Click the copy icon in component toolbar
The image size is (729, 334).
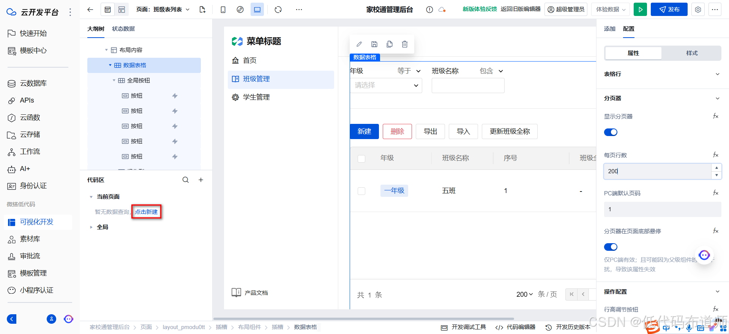[x=390, y=44]
